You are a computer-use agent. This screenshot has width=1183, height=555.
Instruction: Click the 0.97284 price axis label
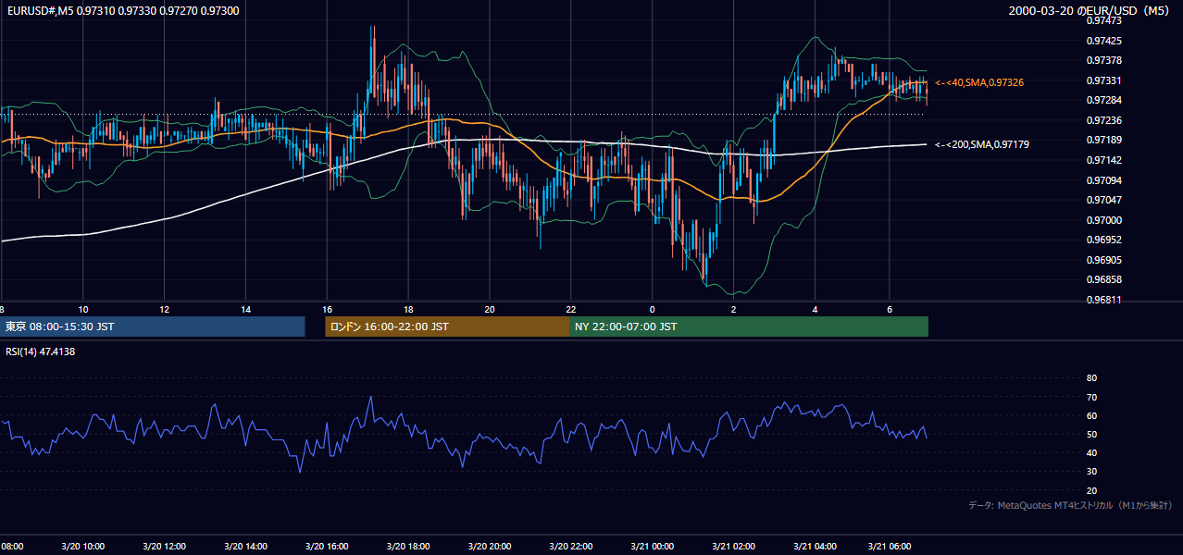click(x=1104, y=100)
